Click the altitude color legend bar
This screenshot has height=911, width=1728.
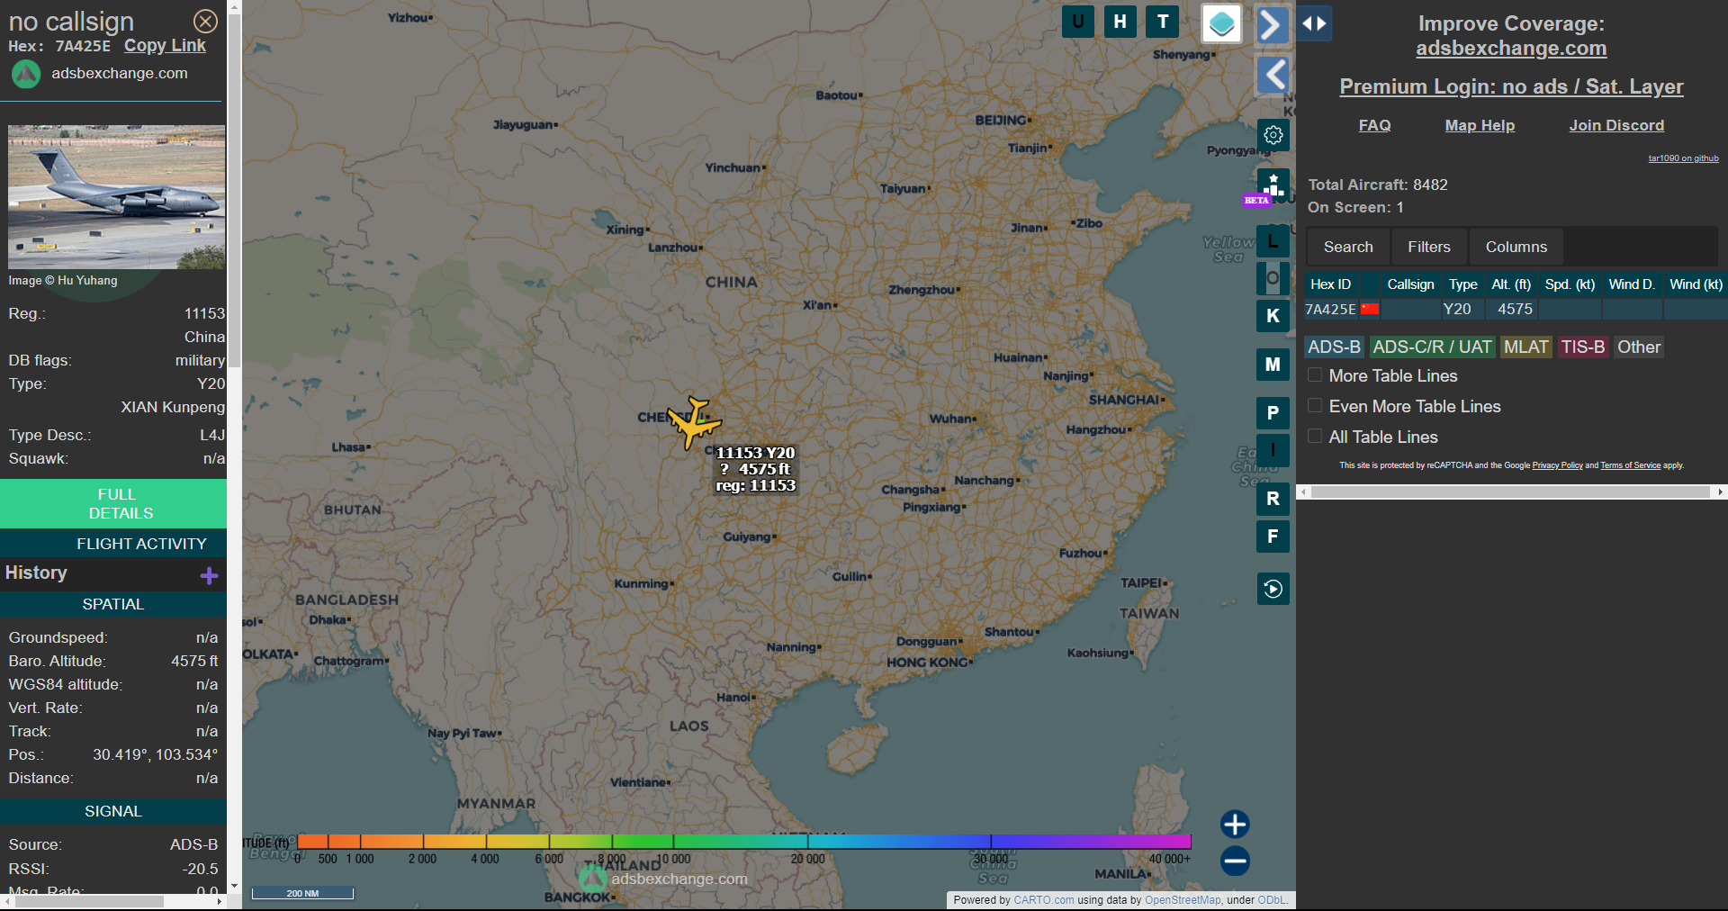[743, 842]
